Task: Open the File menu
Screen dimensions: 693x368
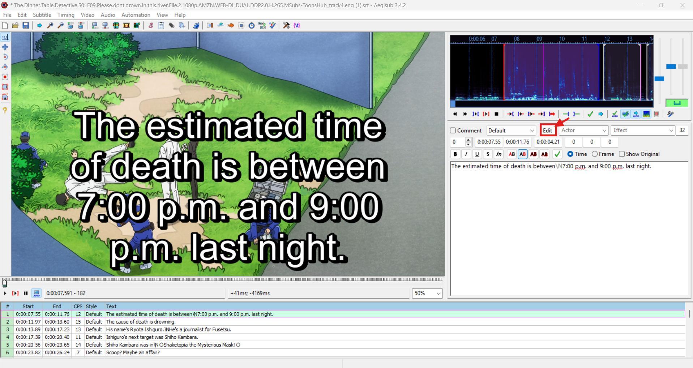Action: click(7, 15)
